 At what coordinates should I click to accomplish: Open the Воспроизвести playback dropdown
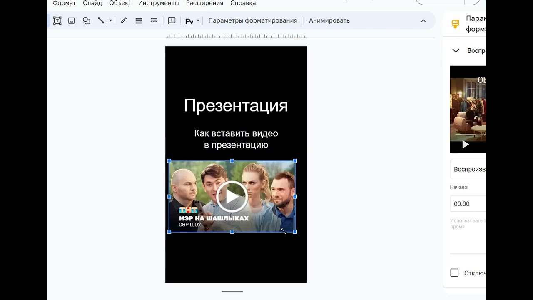468,169
